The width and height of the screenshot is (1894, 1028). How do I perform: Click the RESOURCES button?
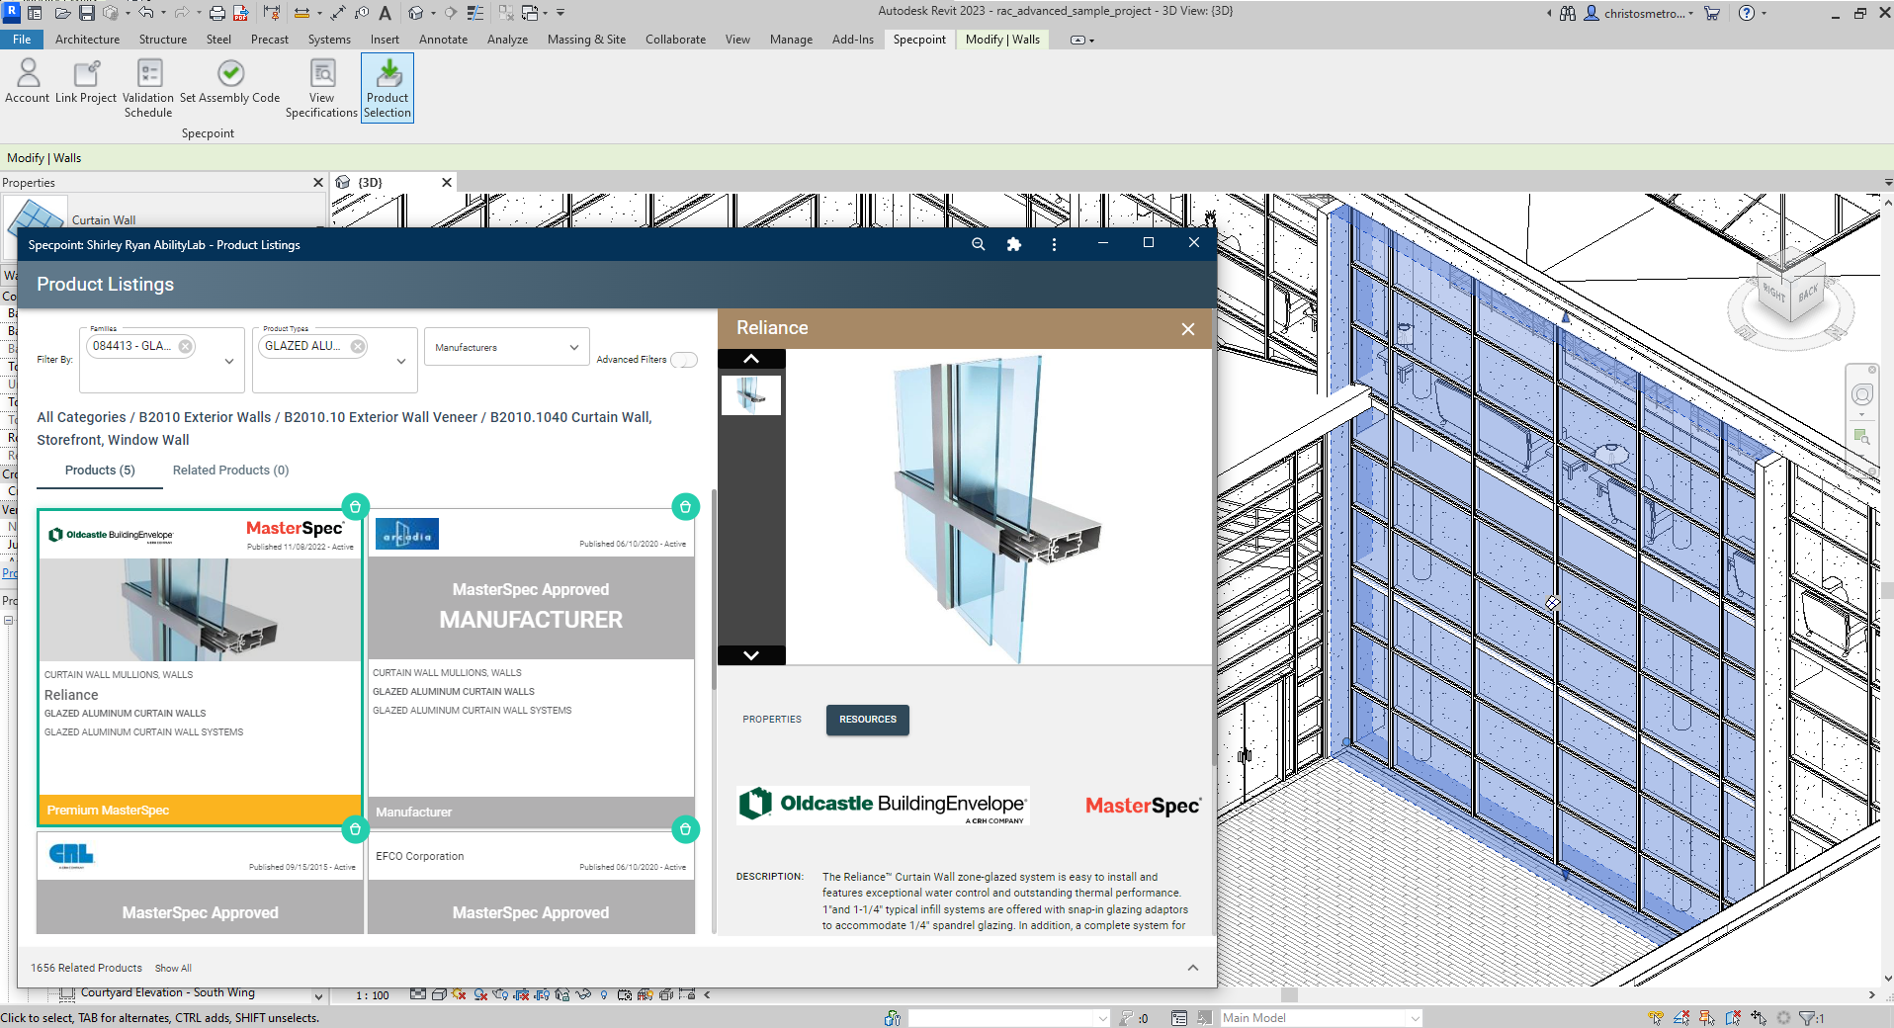coord(867,720)
